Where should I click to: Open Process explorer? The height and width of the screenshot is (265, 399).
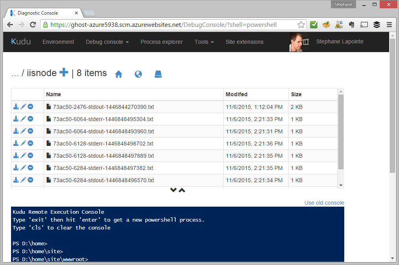coord(161,42)
